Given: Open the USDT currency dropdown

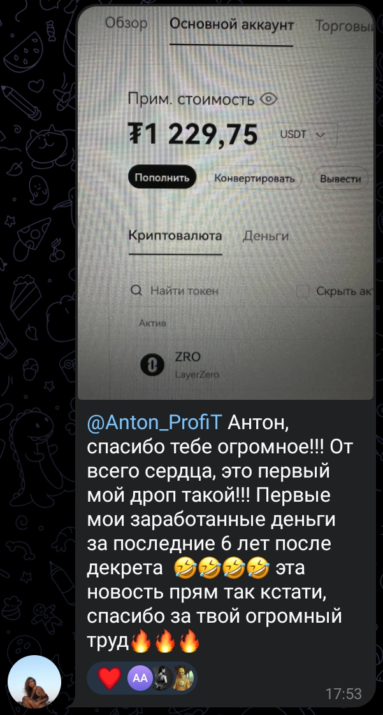Looking at the screenshot, I should tap(305, 134).
